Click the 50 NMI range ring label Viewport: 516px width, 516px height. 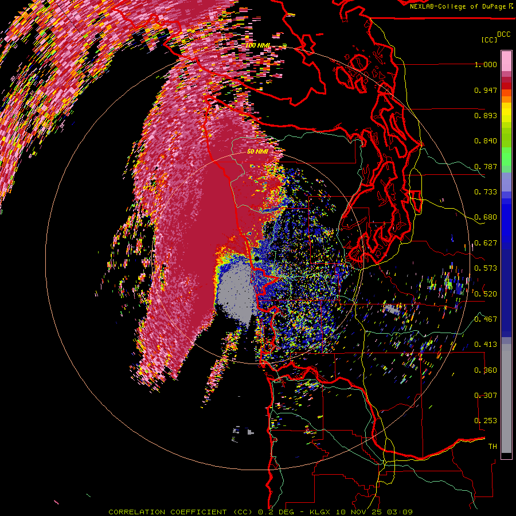(257, 152)
